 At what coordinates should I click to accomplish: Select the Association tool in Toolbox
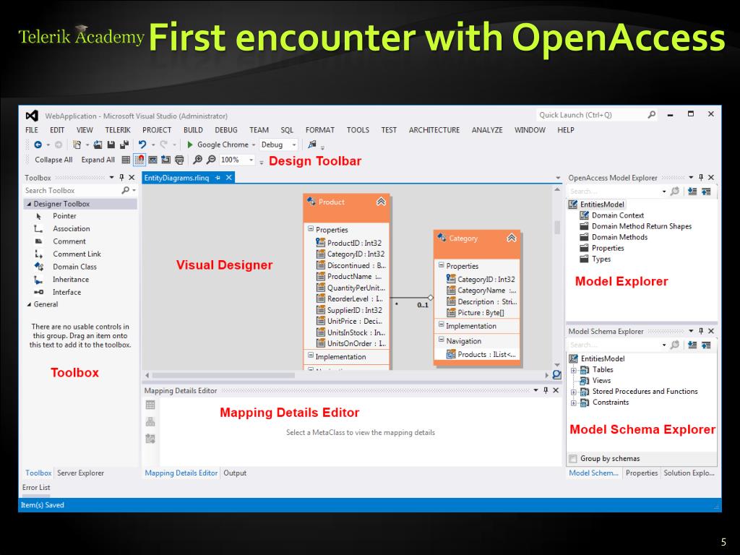coord(72,229)
